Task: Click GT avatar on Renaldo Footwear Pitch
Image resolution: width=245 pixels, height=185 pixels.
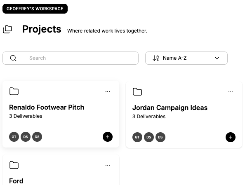Action: click(14, 137)
